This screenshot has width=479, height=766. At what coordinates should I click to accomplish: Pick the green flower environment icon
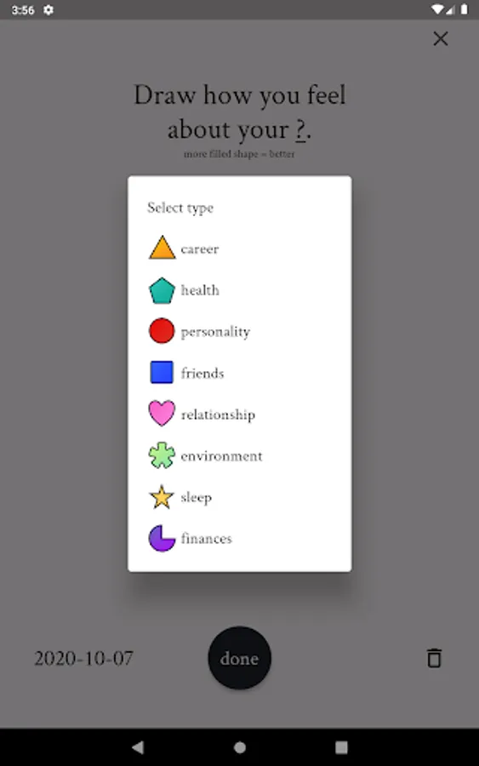(162, 455)
